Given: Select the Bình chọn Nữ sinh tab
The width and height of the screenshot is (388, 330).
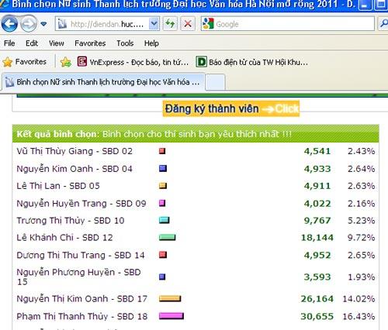Looking at the screenshot, I should pyautogui.click(x=103, y=82).
